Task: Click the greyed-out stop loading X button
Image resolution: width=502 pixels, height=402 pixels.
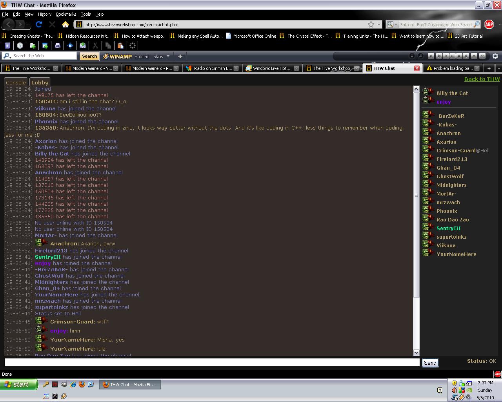Action: (x=52, y=24)
